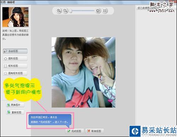Select the 自由抠图 freehand cutout tool

click(x=15, y=51)
